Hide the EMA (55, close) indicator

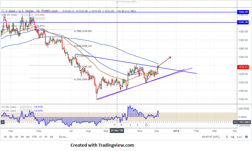22,15
